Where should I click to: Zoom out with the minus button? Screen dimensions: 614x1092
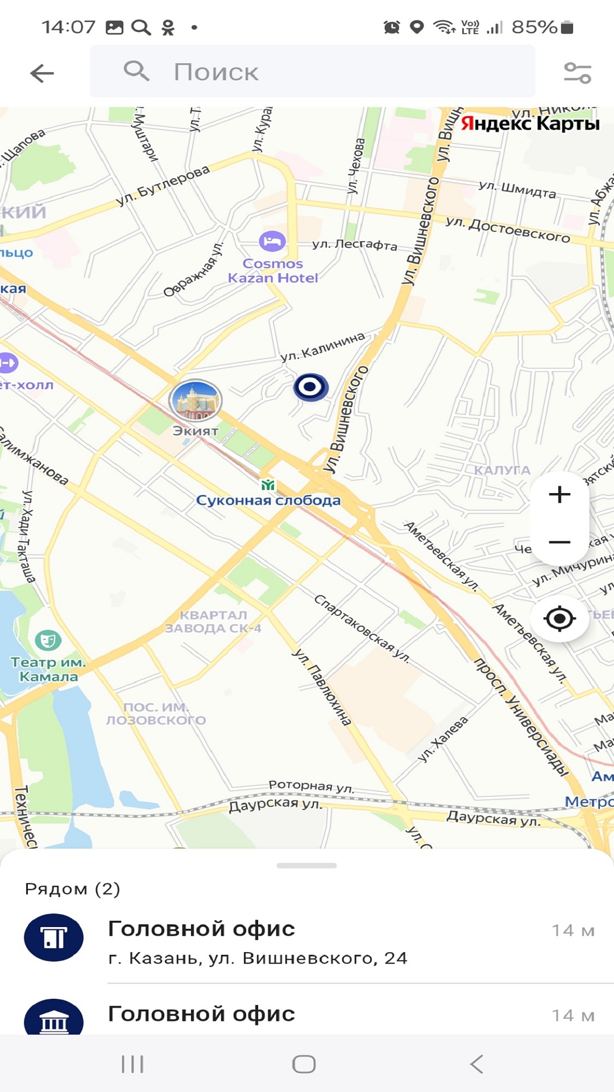click(559, 542)
